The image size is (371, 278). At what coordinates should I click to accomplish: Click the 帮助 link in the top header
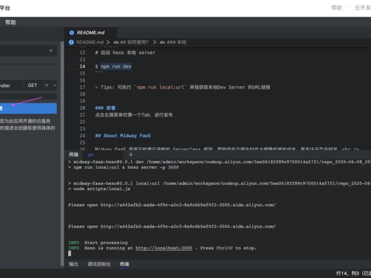(337, 8)
